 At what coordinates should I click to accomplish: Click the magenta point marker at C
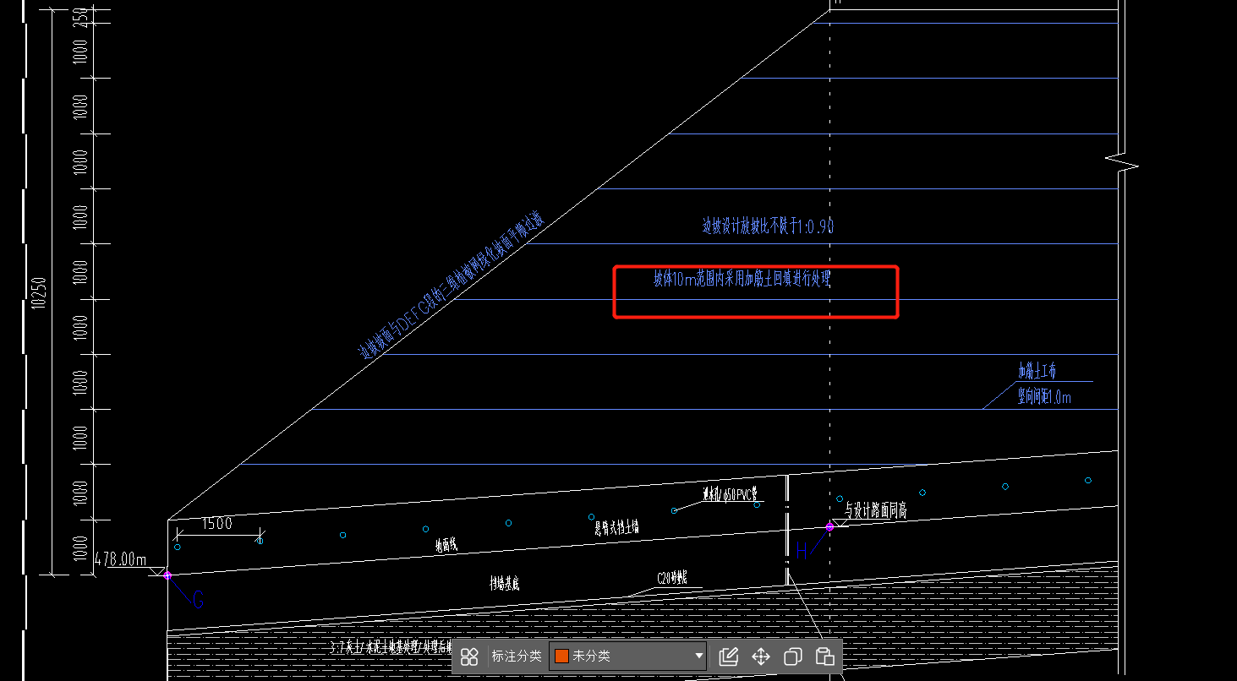167,575
